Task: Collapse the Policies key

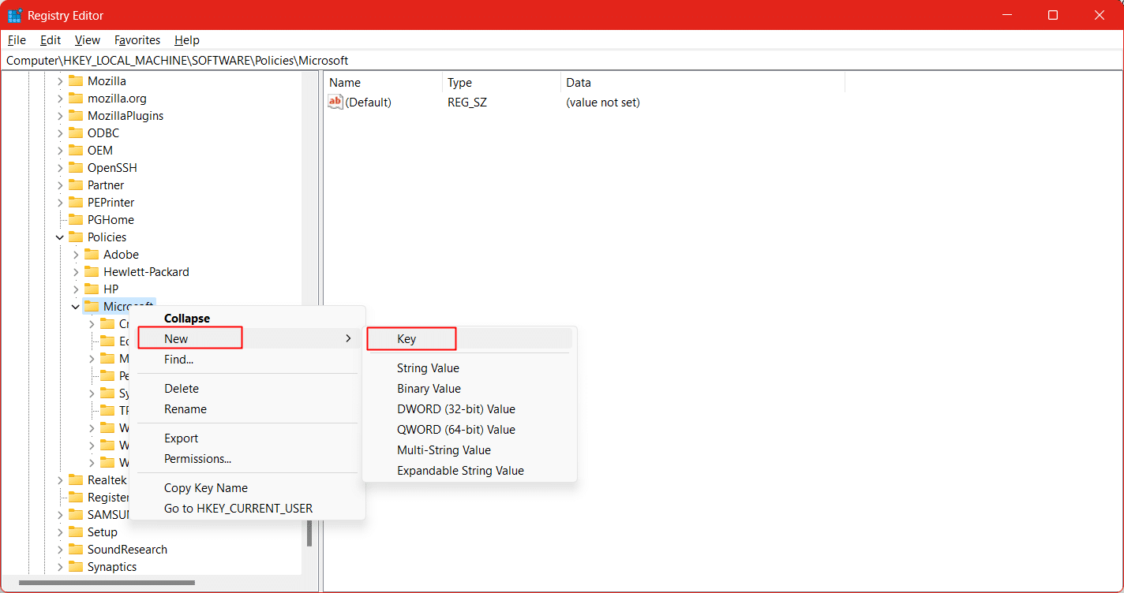Action: coord(60,237)
